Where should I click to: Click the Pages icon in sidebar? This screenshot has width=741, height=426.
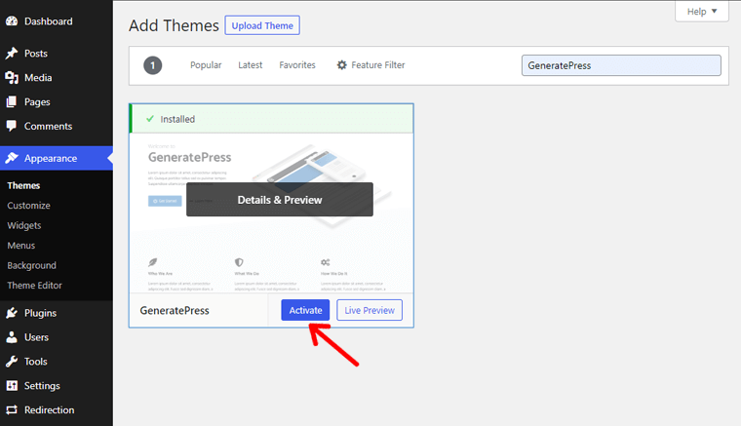pos(12,102)
